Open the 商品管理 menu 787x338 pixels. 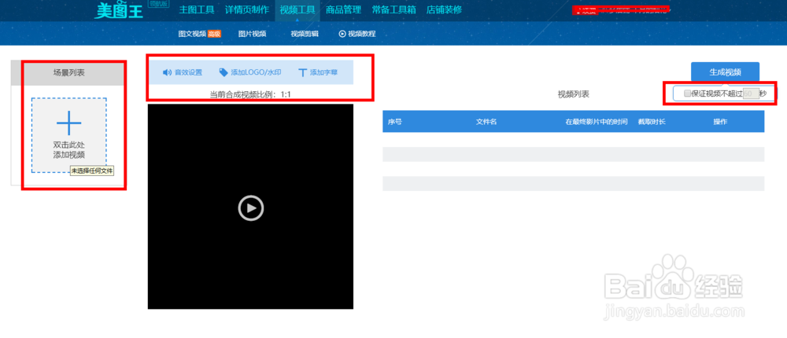343,9
